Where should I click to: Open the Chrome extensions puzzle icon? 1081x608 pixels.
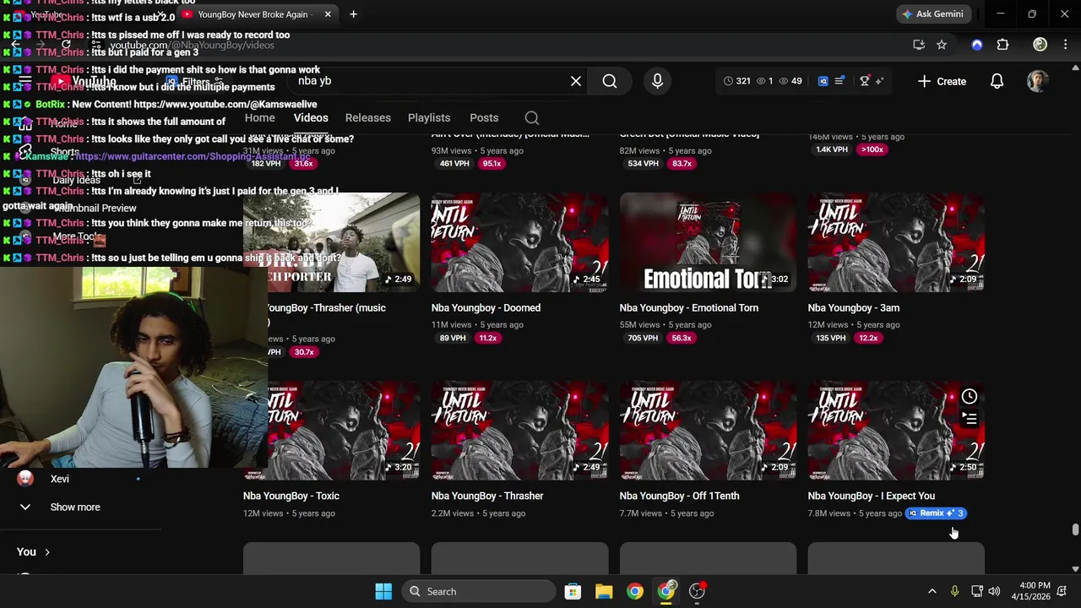1002,45
